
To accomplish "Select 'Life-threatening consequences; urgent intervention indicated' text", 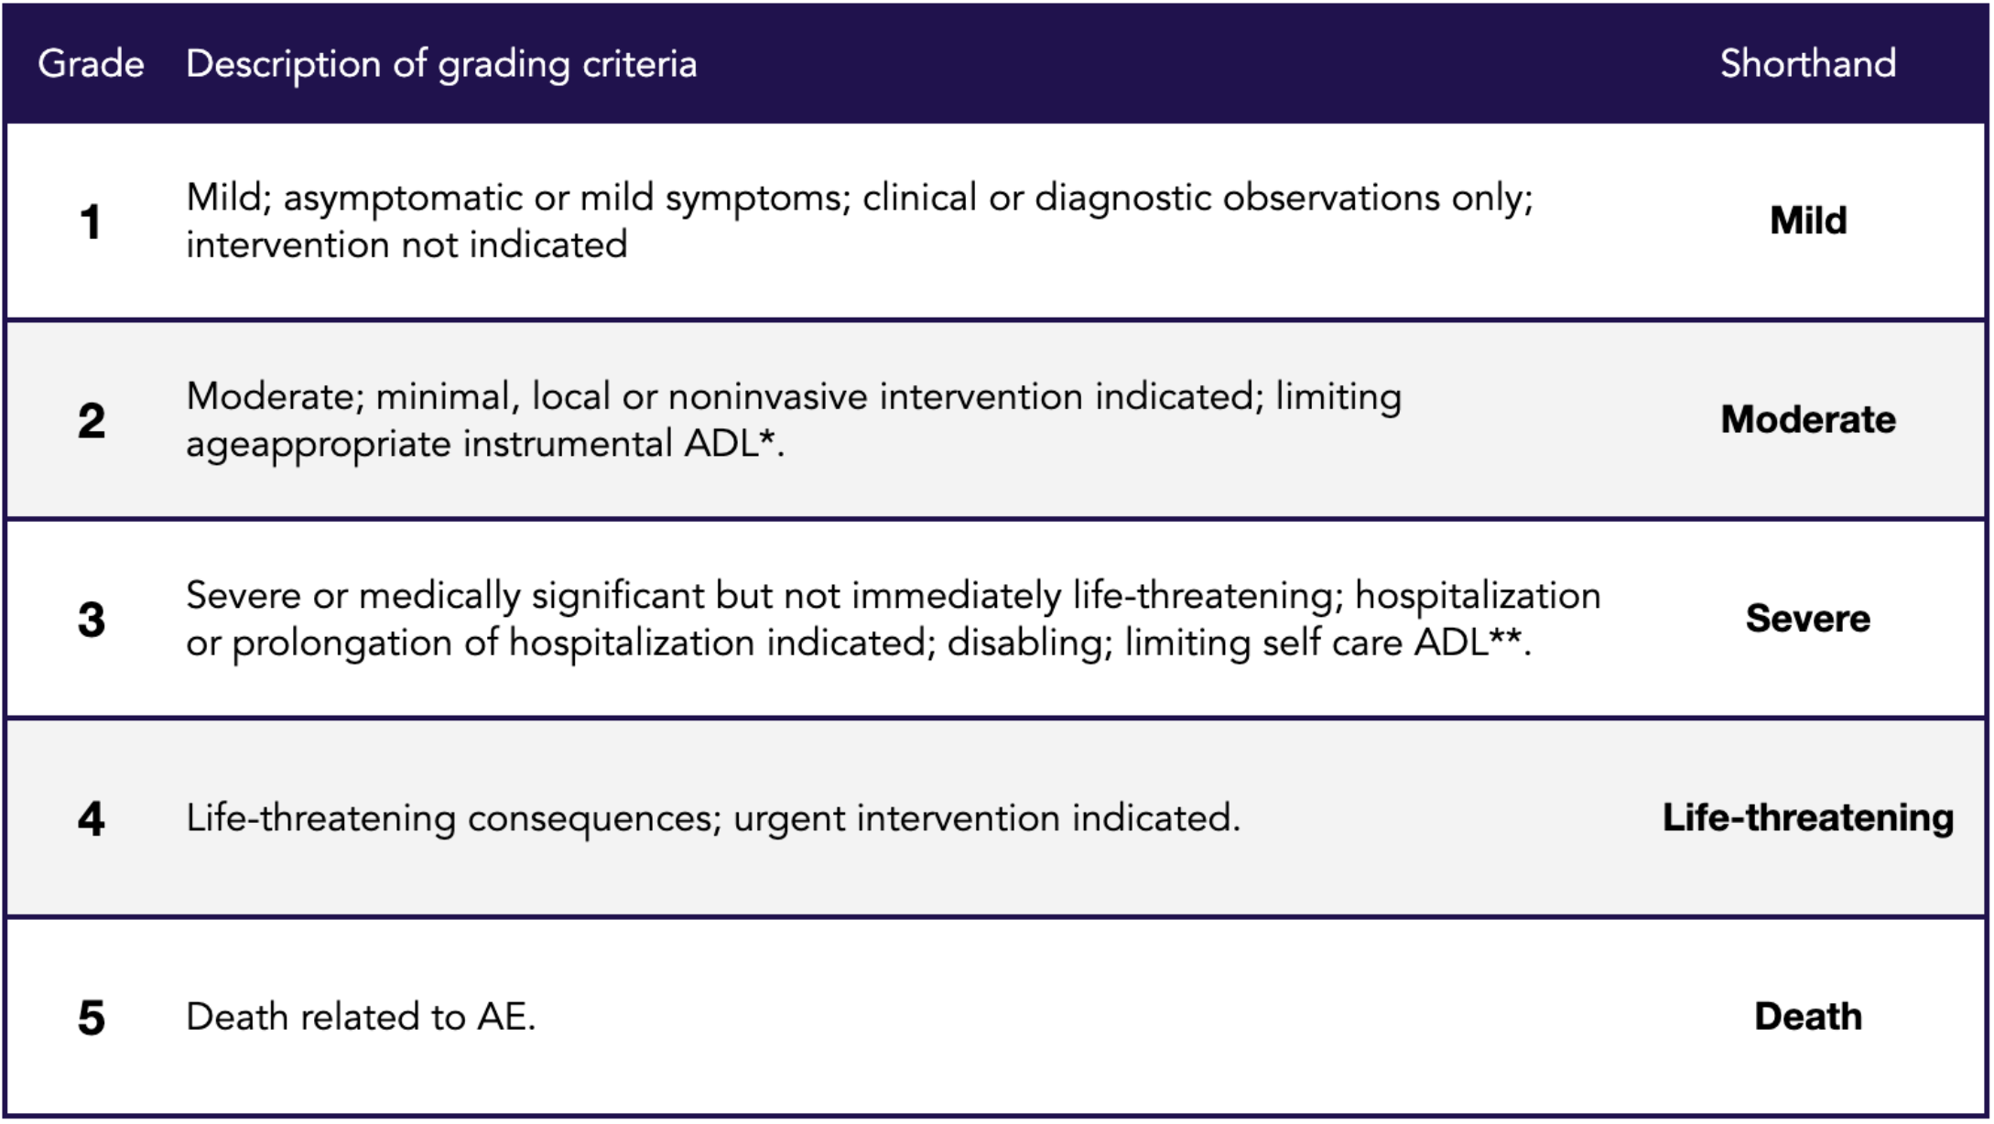I will tap(712, 818).
